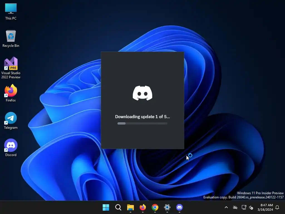Select the Firefox desktop shortcut

point(11,93)
